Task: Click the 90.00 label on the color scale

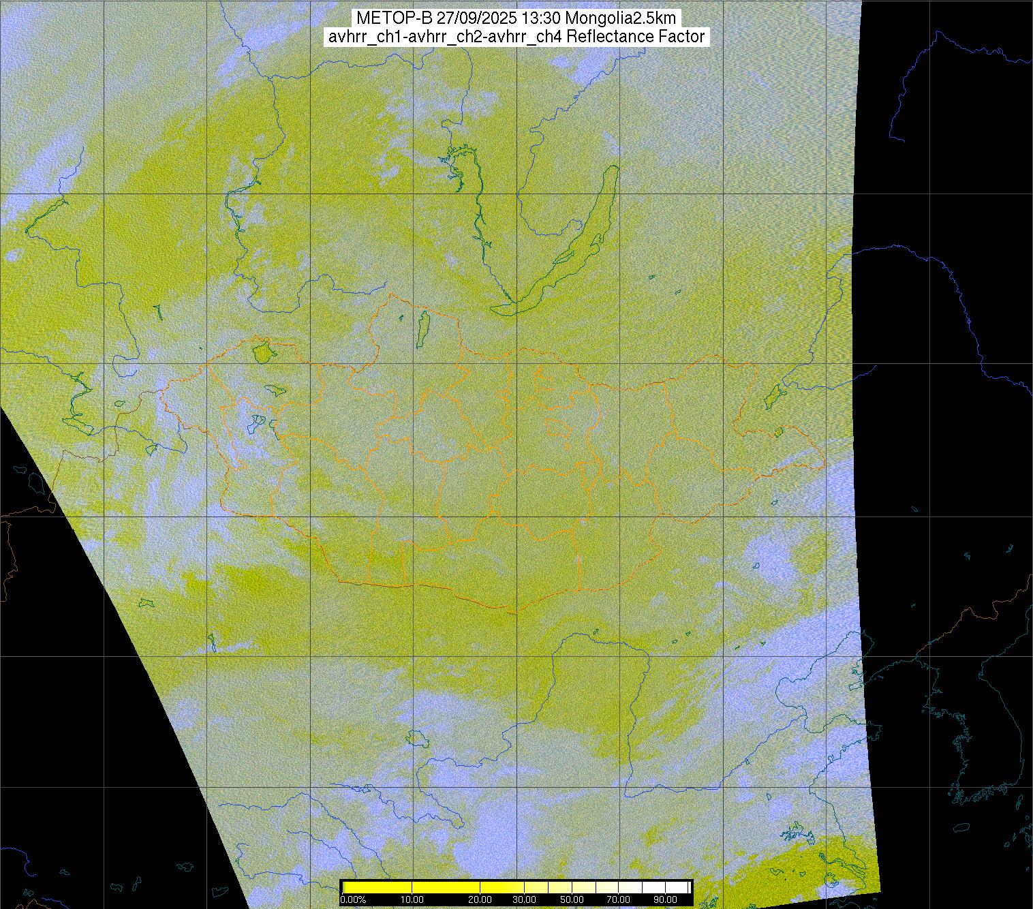Action: pos(664,899)
